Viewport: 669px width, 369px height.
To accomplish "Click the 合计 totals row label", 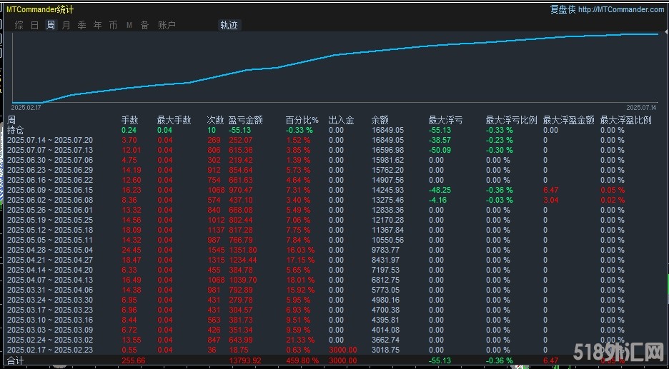I will [15, 362].
